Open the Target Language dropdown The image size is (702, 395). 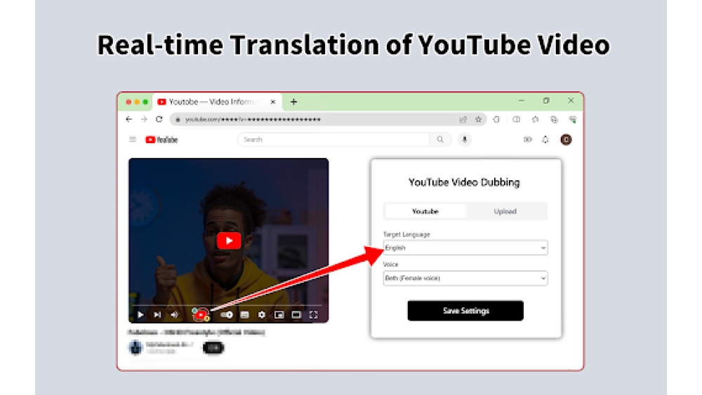(465, 248)
